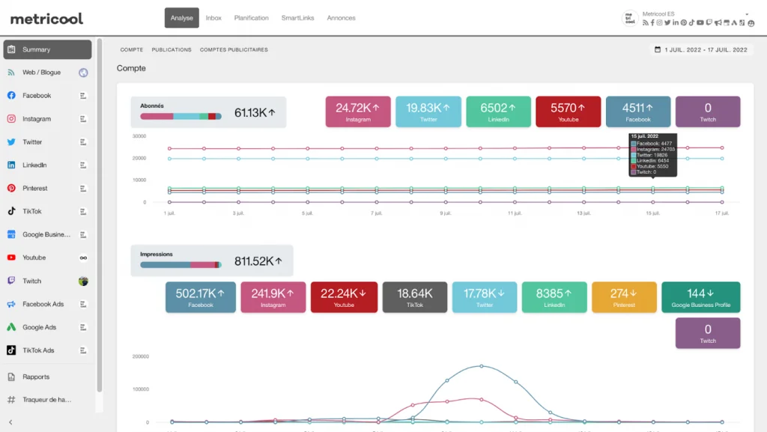This screenshot has width=767, height=432.
Task: Open Twitter analytics via sidebar bird icon
Action: [11, 142]
